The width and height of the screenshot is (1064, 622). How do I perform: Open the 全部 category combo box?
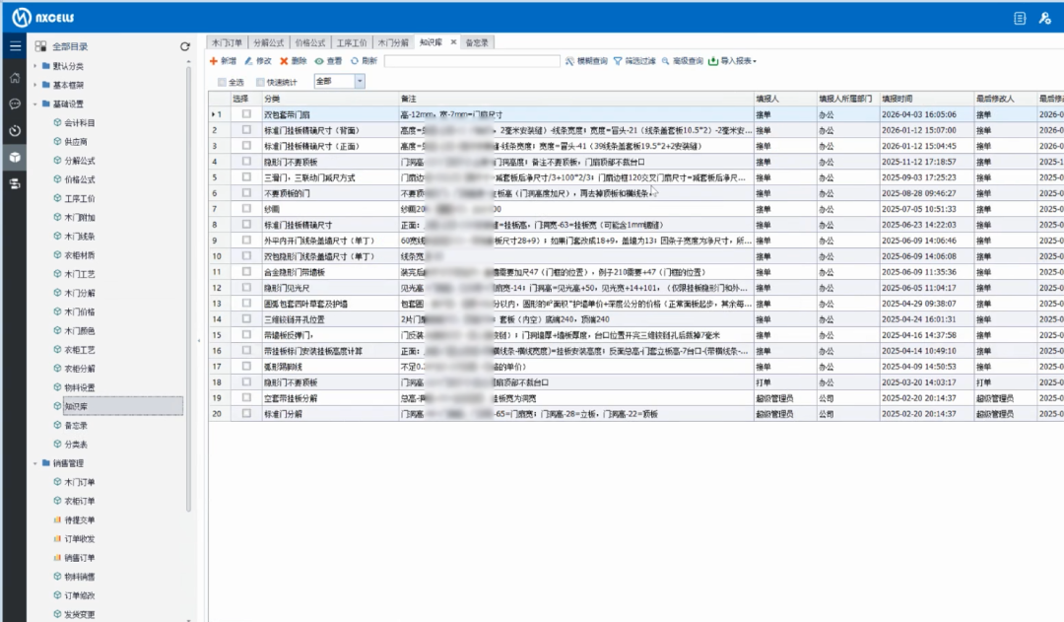click(x=339, y=82)
